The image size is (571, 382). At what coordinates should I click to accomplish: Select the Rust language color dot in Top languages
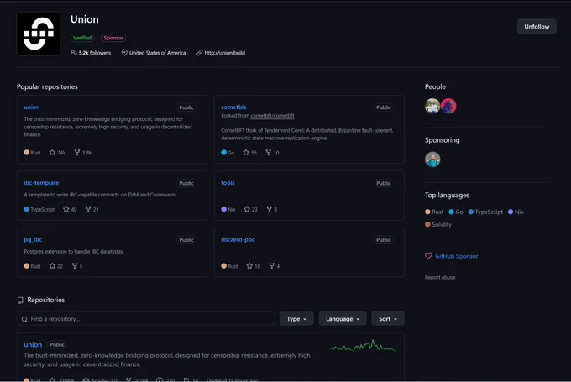point(427,212)
